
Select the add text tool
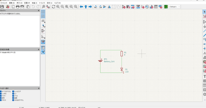[205, 77]
